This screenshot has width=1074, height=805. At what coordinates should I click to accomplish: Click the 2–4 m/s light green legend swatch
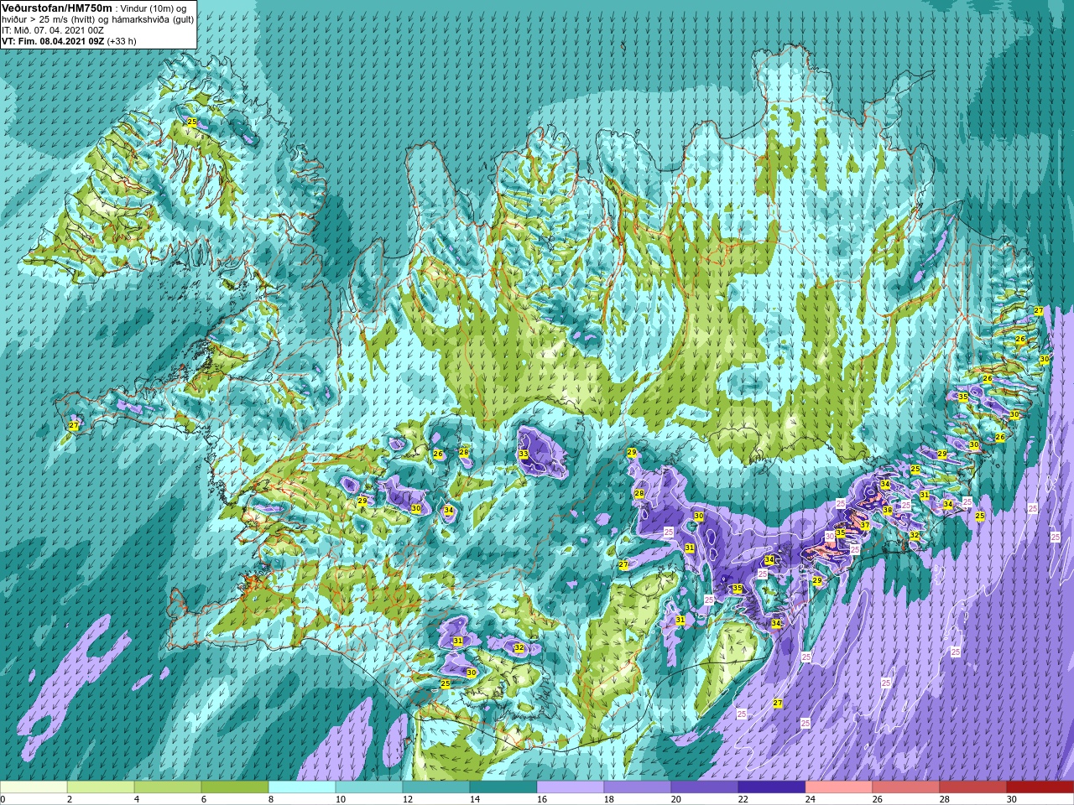(101, 787)
